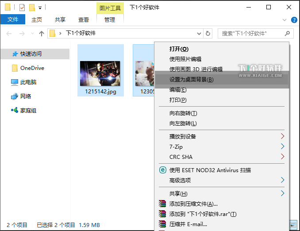Click the New Folder icon in quick access toolbar

32,8
